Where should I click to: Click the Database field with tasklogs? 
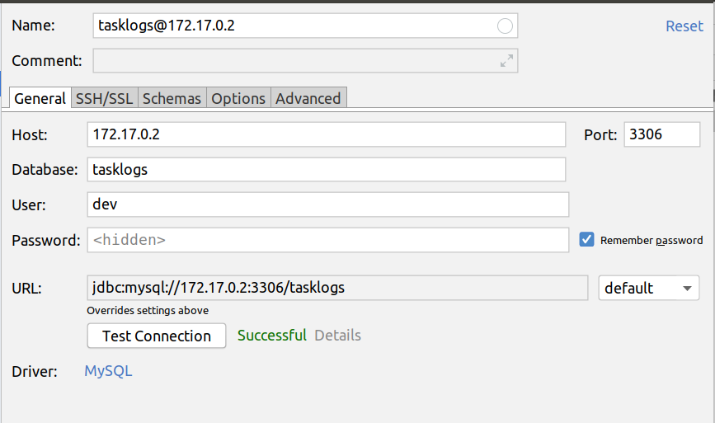pyautogui.click(x=326, y=170)
